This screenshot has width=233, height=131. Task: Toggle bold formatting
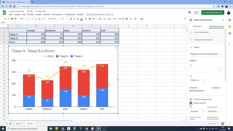[x=71, y=19]
